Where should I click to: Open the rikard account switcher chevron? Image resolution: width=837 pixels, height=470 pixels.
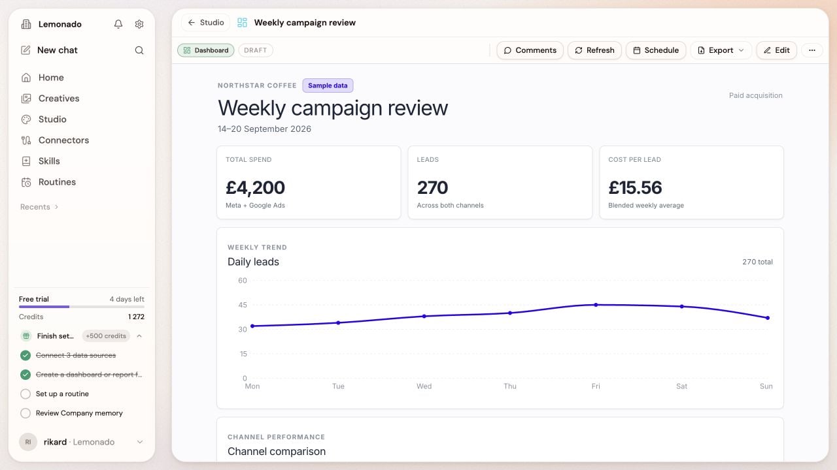pyautogui.click(x=139, y=442)
